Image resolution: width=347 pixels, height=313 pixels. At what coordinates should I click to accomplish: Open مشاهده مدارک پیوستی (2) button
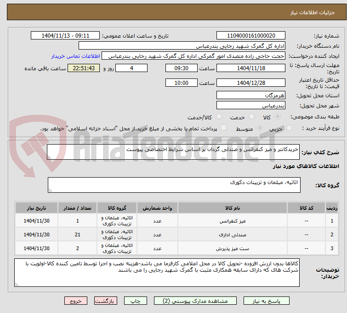pos(195,301)
